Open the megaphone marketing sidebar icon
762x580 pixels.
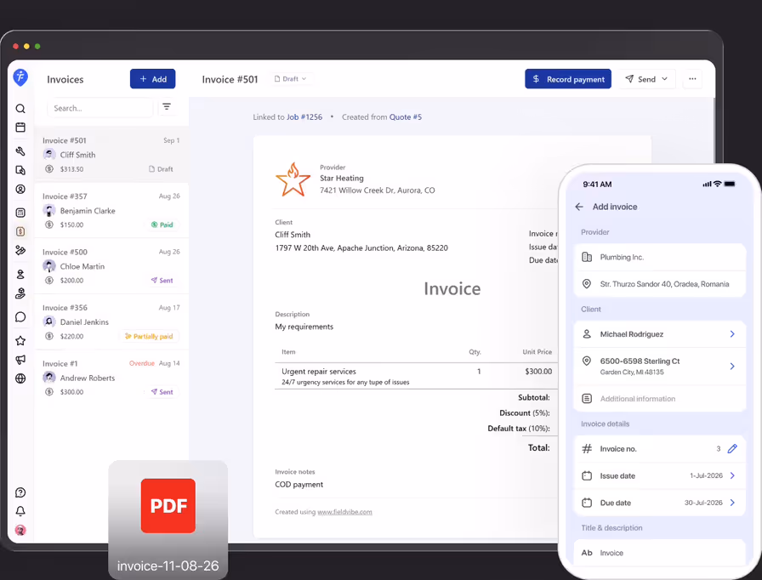(20, 360)
